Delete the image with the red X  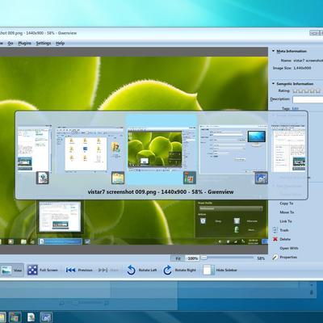point(281,239)
